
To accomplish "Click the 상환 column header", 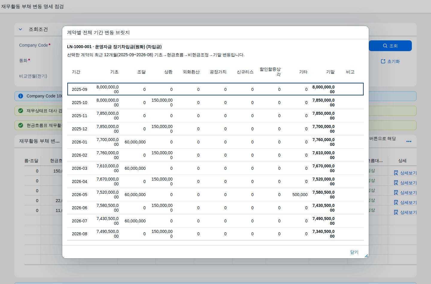I will point(168,72).
